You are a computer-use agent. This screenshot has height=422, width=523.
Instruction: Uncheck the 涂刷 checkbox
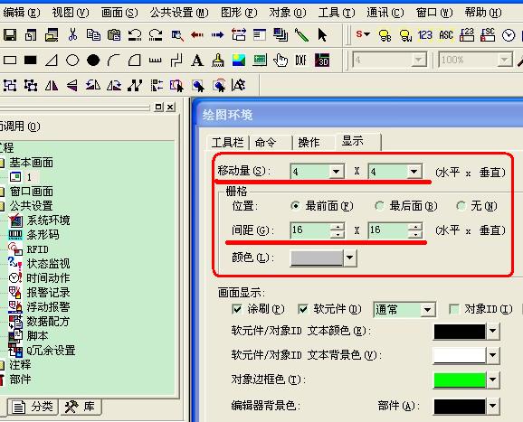click(236, 309)
